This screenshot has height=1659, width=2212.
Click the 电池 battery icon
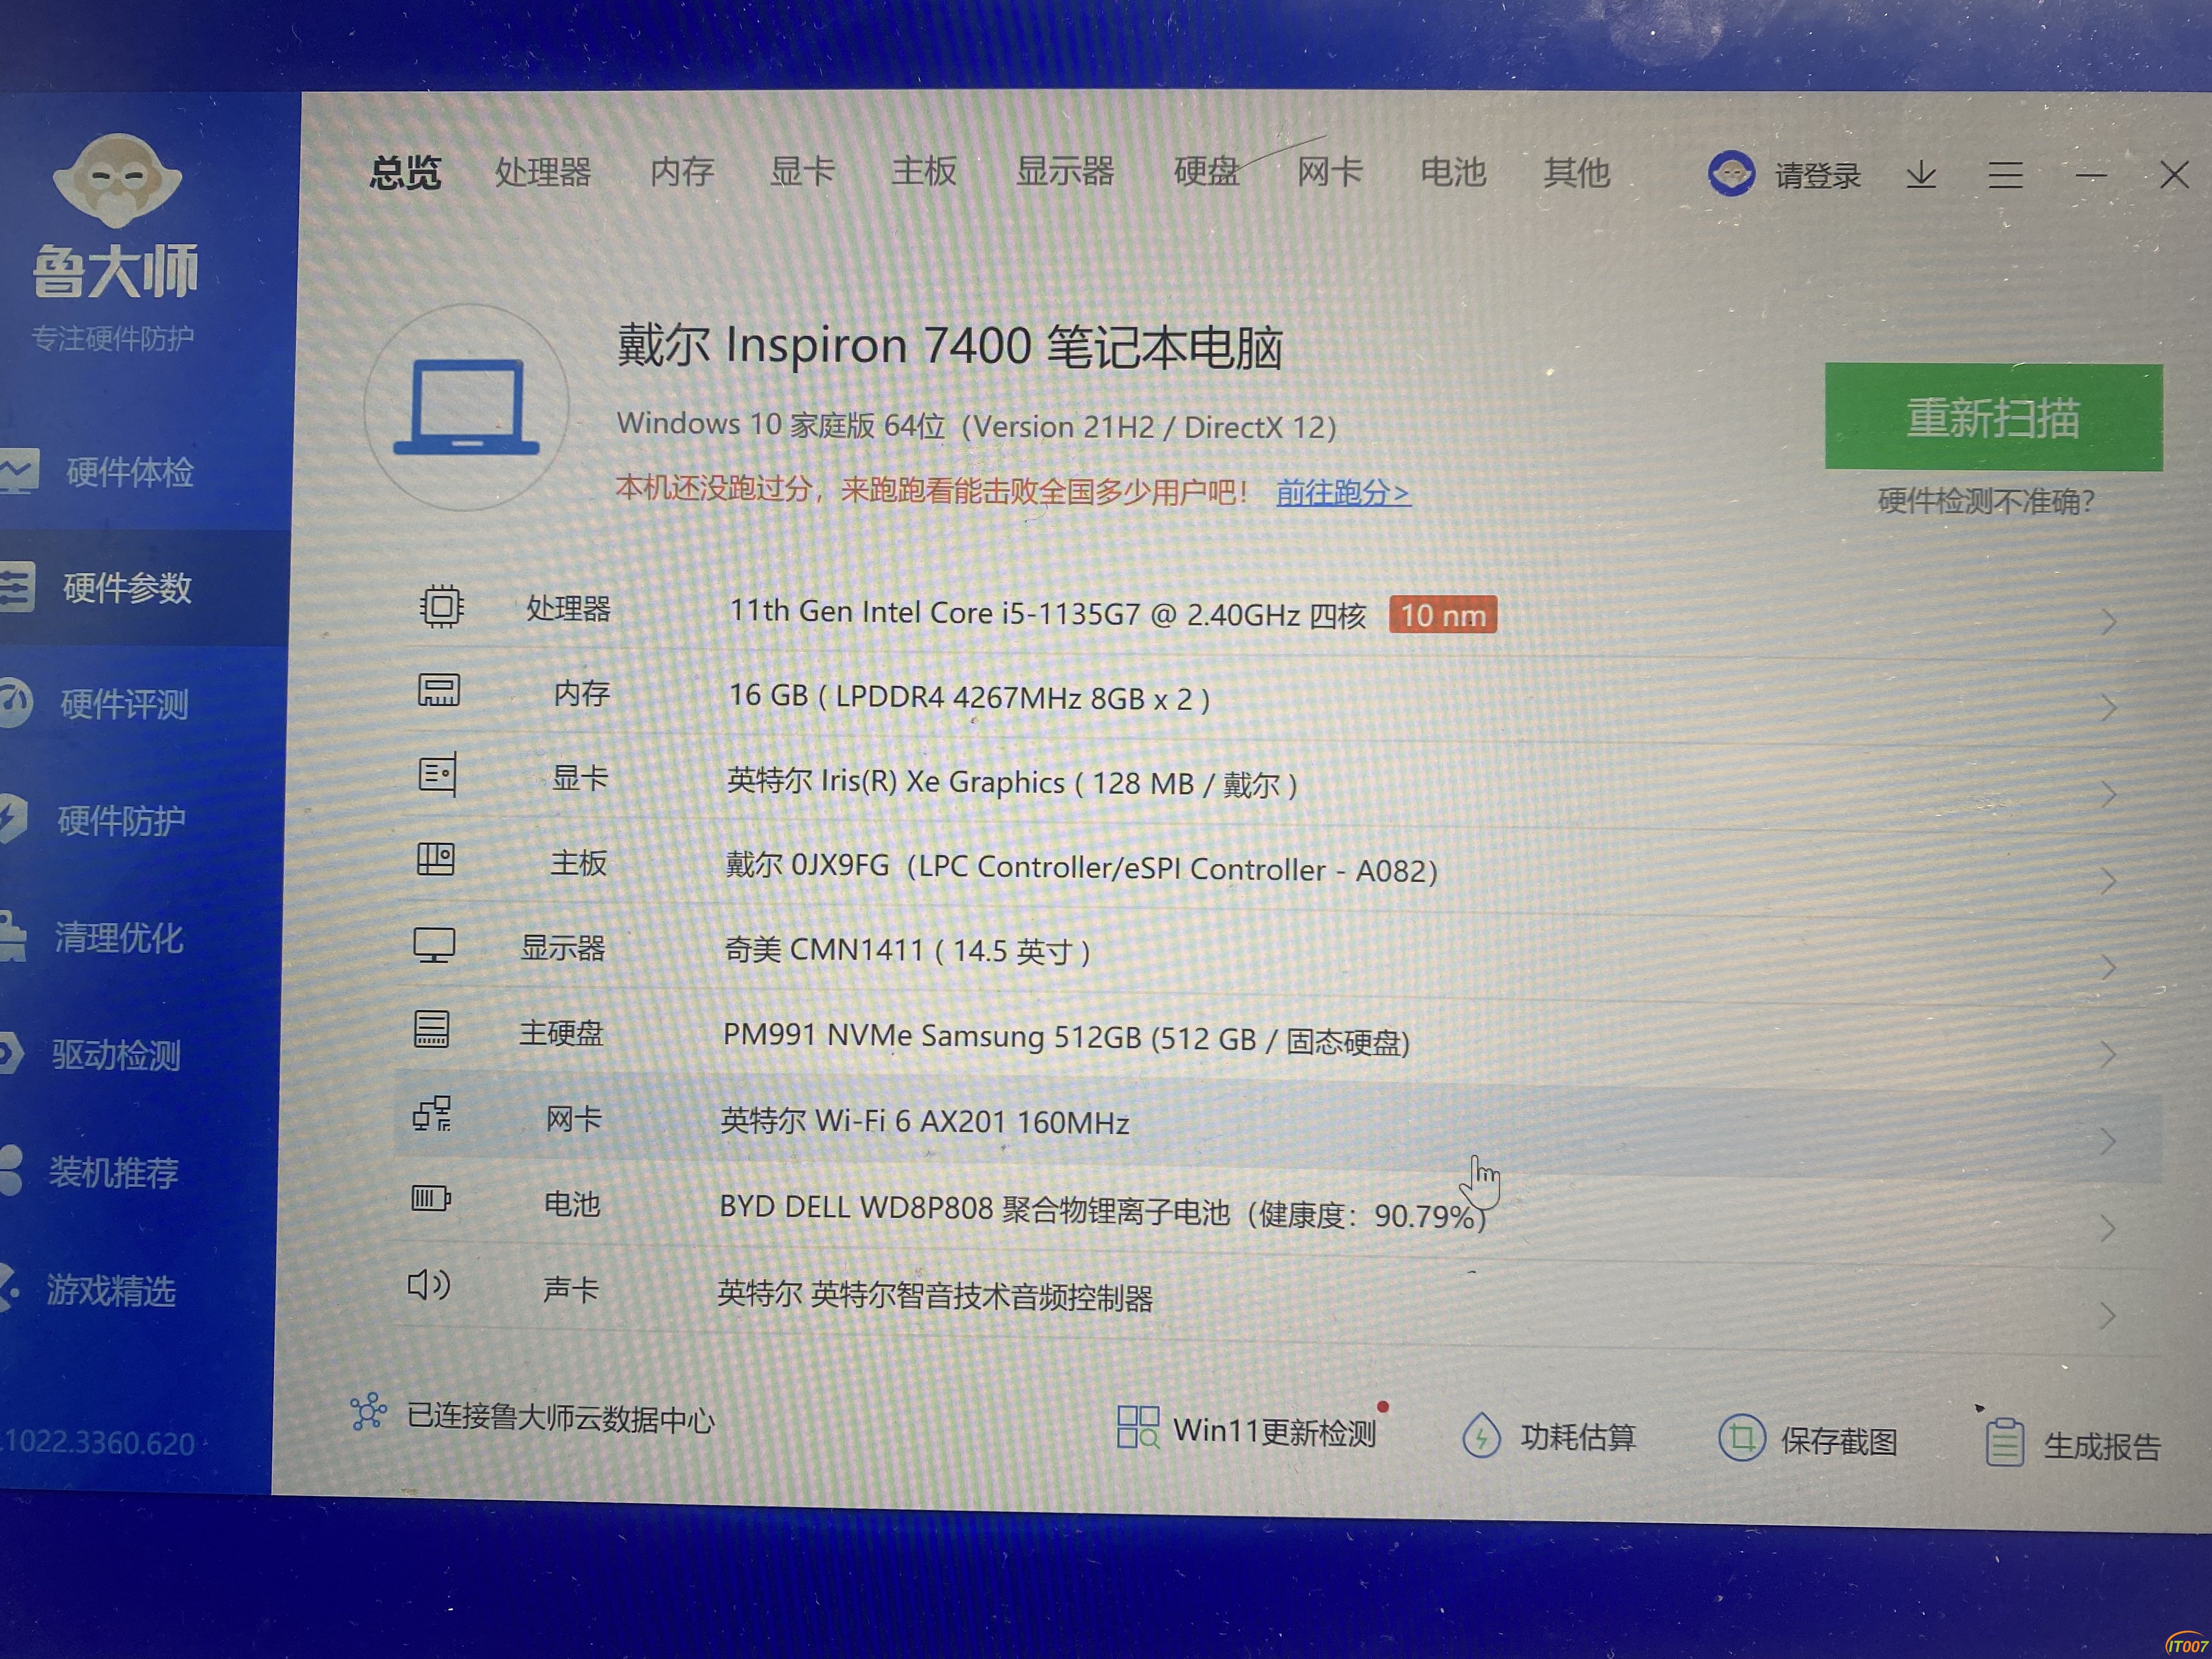click(x=431, y=1198)
